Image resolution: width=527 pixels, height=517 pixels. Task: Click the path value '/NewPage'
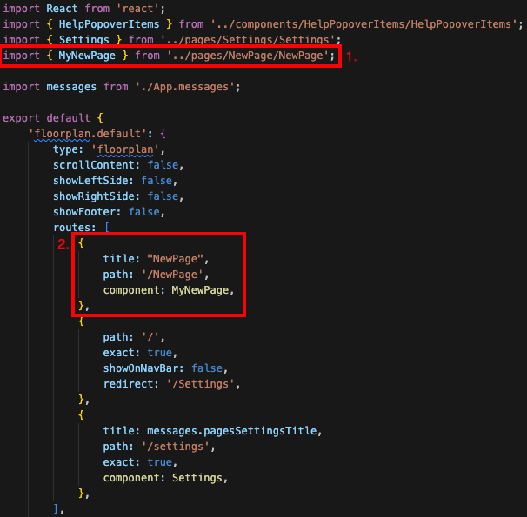pyautogui.click(x=172, y=275)
